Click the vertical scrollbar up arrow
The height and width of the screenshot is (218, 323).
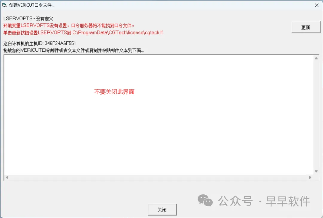click(316, 58)
